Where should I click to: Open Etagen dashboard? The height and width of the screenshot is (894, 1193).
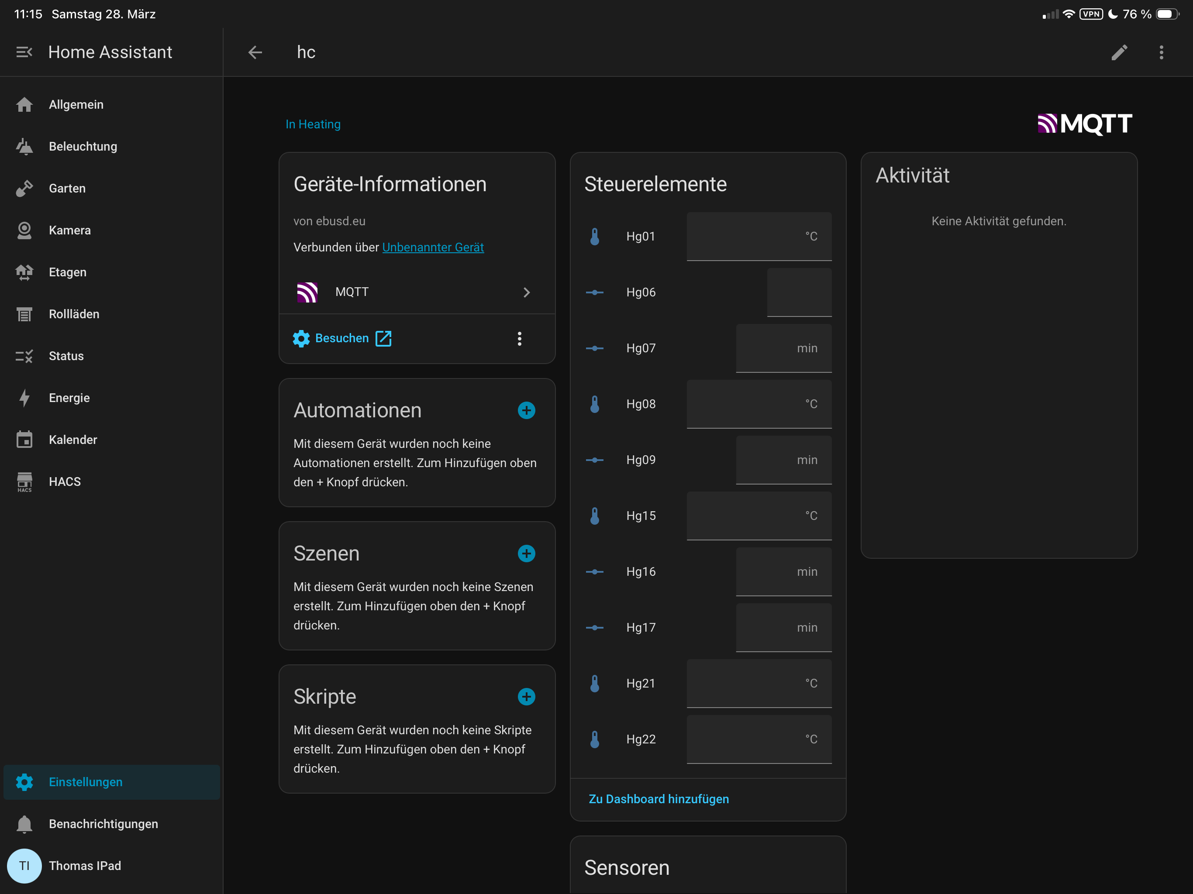pos(112,272)
